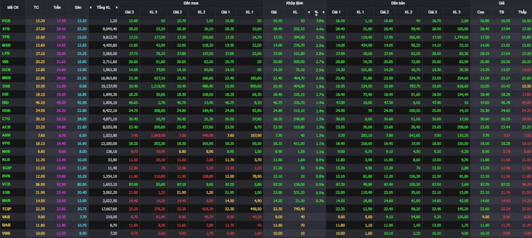Select the KLB ticker symbol
The width and height of the screenshot is (532, 238).
(6, 160)
